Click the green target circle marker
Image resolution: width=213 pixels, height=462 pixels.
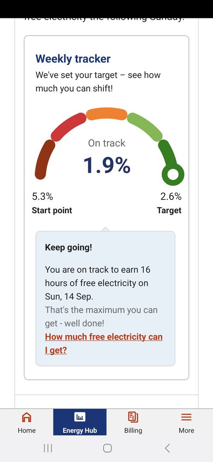(x=173, y=174)
